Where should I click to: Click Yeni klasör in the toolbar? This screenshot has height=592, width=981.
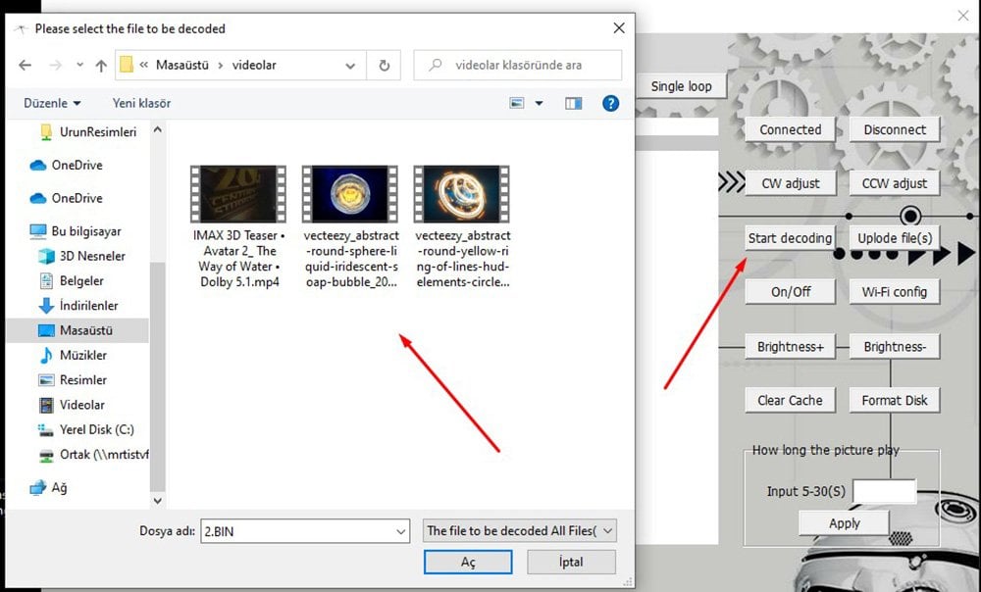(x=141, y=103)
